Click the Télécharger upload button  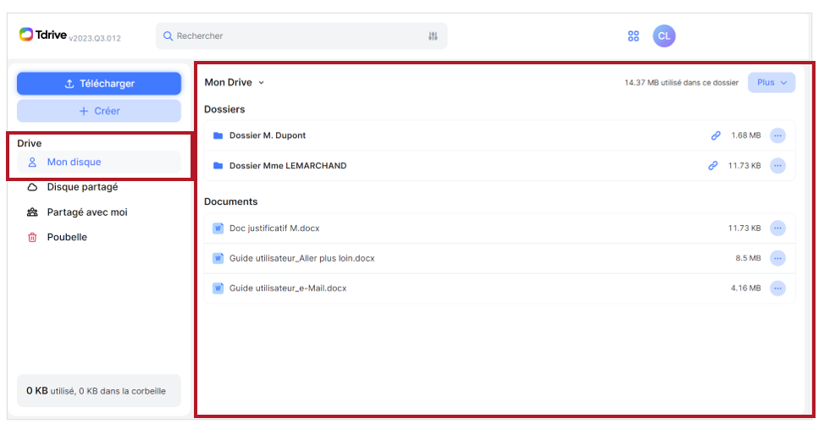point(99,84)
